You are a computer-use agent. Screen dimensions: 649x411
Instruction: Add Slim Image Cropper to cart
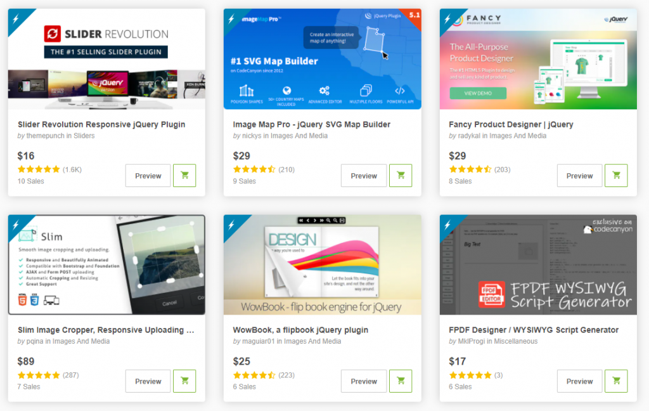(184, 381)
